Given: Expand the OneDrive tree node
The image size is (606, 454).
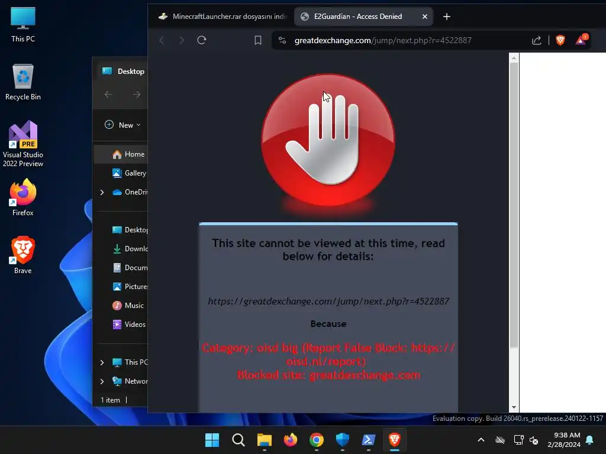Looking at the screenshot, I should click(102, 192).
